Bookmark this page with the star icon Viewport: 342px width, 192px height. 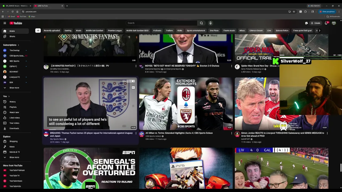[x=294, y=11]
